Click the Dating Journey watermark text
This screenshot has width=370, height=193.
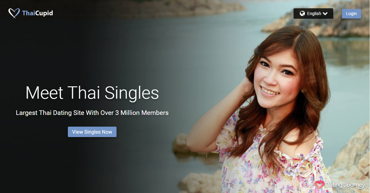click(345, 185)
